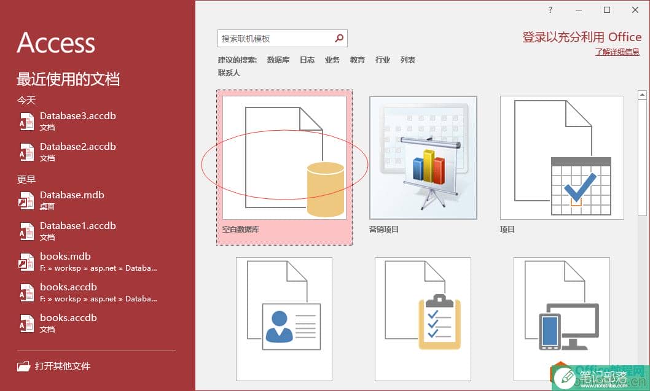Click the Database3.accdb file icon
The height and width of the screenshot is (391, 650).
26,122
